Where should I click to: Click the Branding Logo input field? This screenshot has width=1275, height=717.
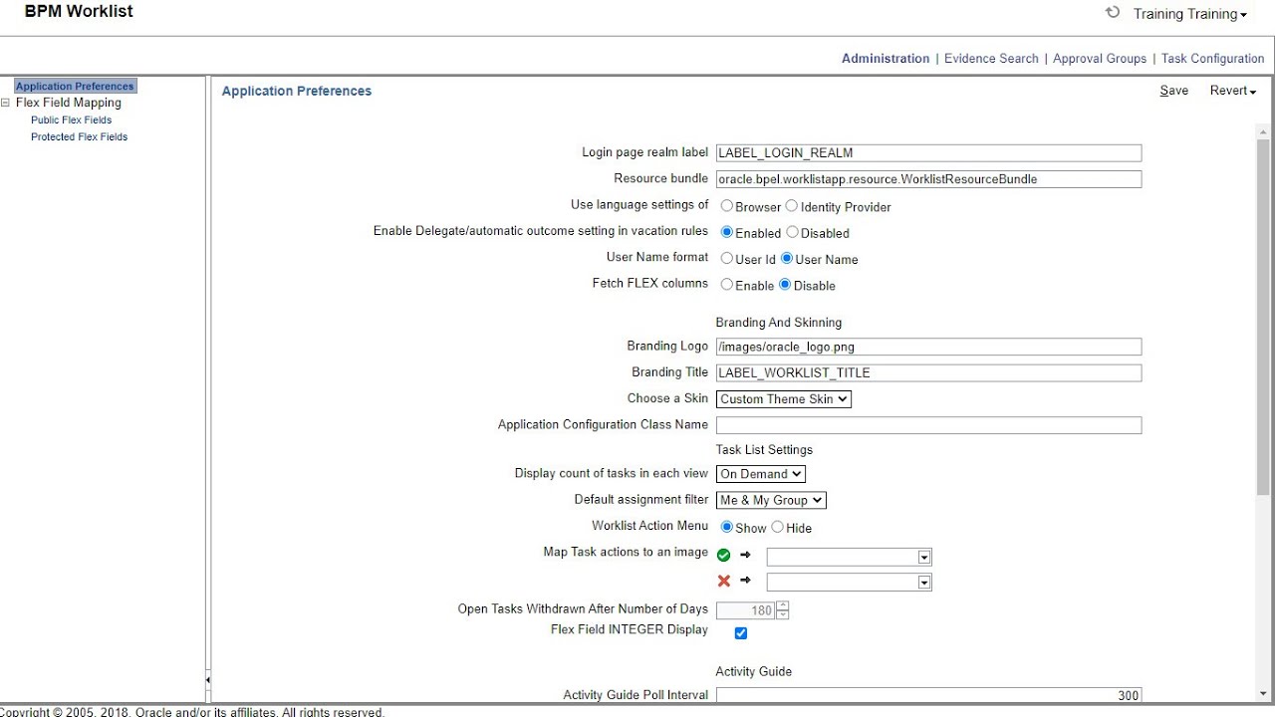[928, 348]
